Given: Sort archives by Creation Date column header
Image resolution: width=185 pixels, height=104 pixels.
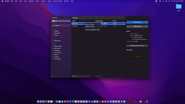Looking at the screenshot, I should click(x=99, y=21).
